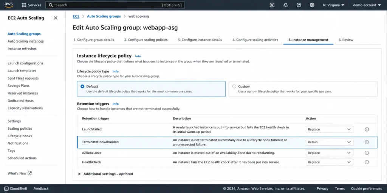Go to 6. Review tab
The width and height of the screenshot is (387, 193).
point(346,40)
